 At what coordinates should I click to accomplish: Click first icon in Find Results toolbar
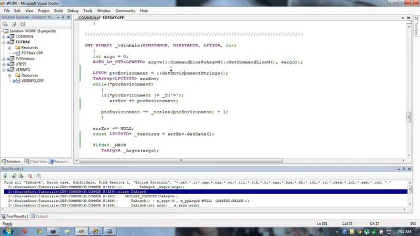click(5, 176)
